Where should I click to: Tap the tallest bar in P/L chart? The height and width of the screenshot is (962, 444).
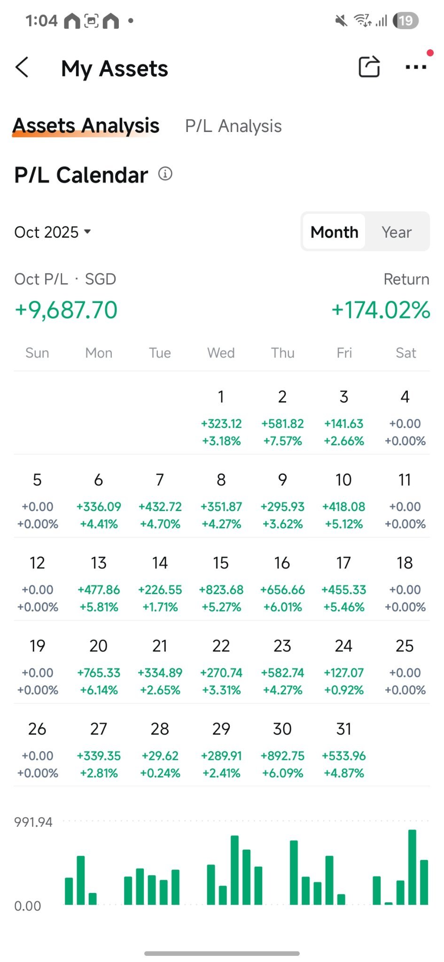click(412, 867)
